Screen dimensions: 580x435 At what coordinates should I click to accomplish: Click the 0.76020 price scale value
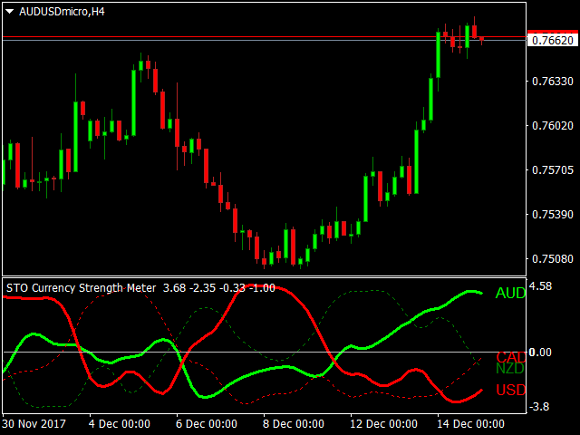point(553,125)
